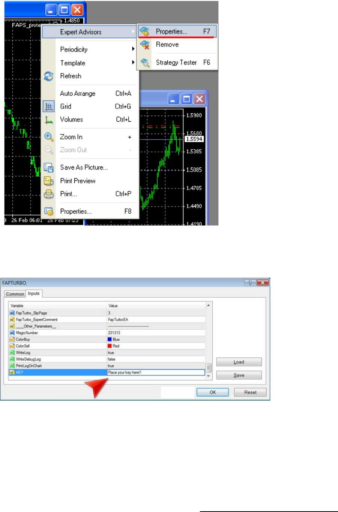Switch to the Inputs tab

34,294
